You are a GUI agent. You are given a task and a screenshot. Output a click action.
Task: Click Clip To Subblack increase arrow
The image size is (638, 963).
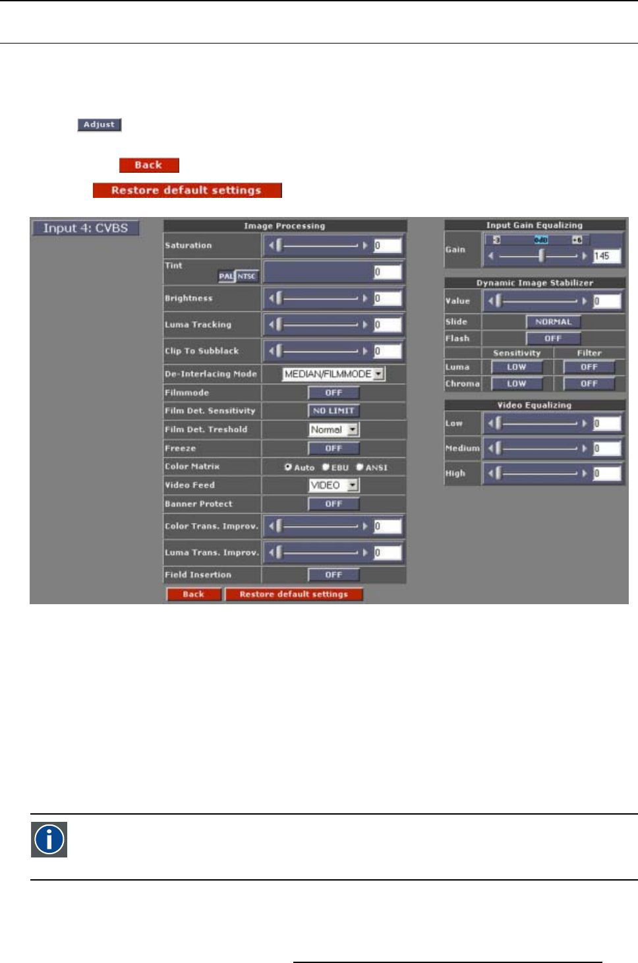[x=365, y=351]
